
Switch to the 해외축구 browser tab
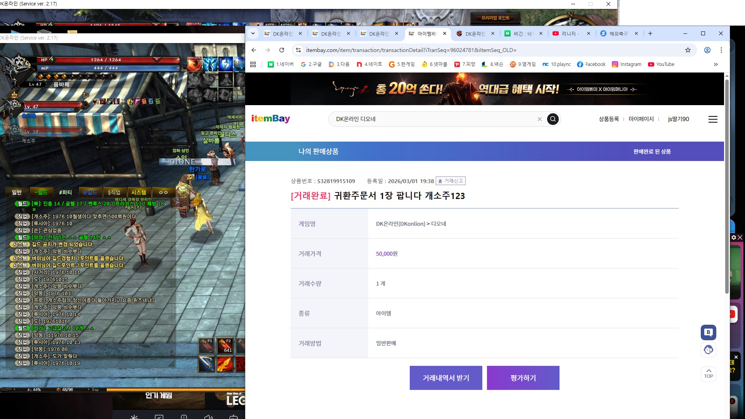click(x=618, y=34)
